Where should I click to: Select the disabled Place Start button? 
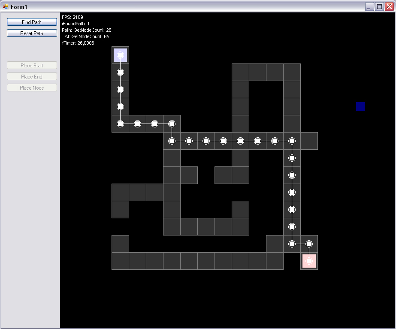pos(32,65)
